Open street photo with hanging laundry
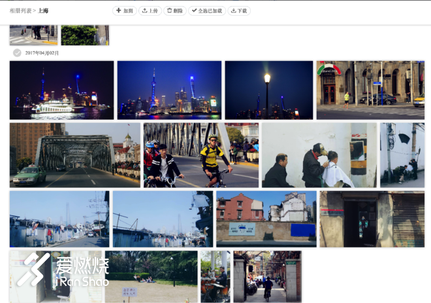Image resolution: width=431 pixels, height=303 pixels. pos(59,219)
